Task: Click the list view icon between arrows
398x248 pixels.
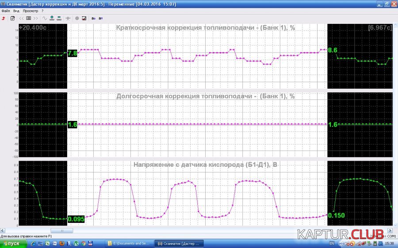Action: [29, 18]
